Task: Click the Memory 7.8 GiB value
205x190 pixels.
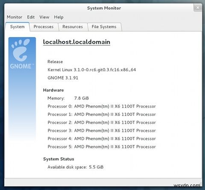Action: 82,98
